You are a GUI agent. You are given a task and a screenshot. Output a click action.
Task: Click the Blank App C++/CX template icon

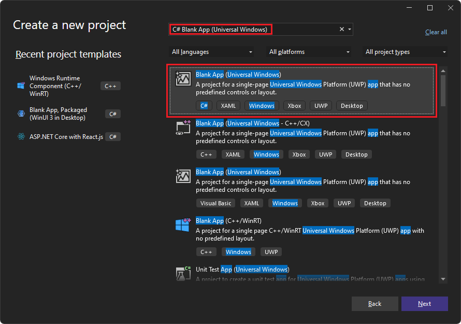click(183, 128)
